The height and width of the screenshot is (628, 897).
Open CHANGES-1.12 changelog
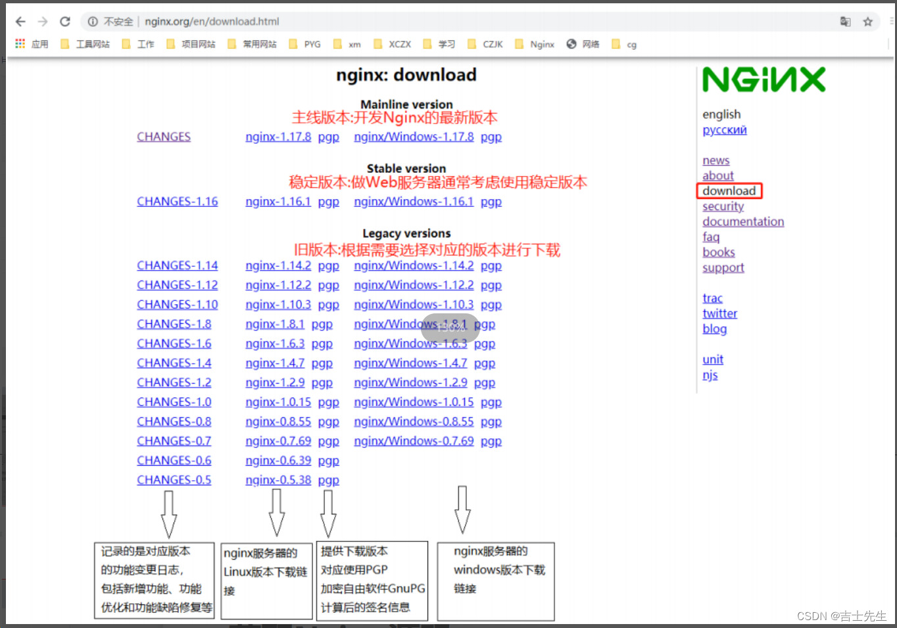pos(178,285)
